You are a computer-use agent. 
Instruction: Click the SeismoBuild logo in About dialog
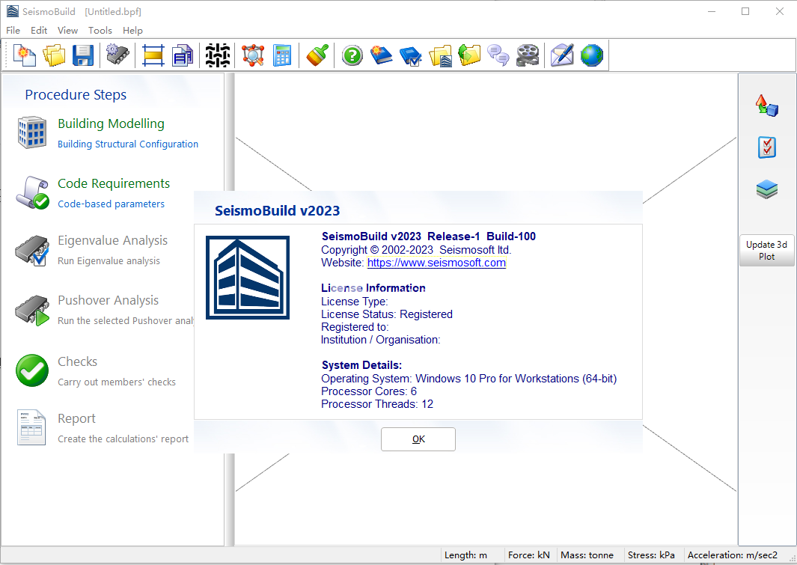pyautogui.click(x=248, y=278)
